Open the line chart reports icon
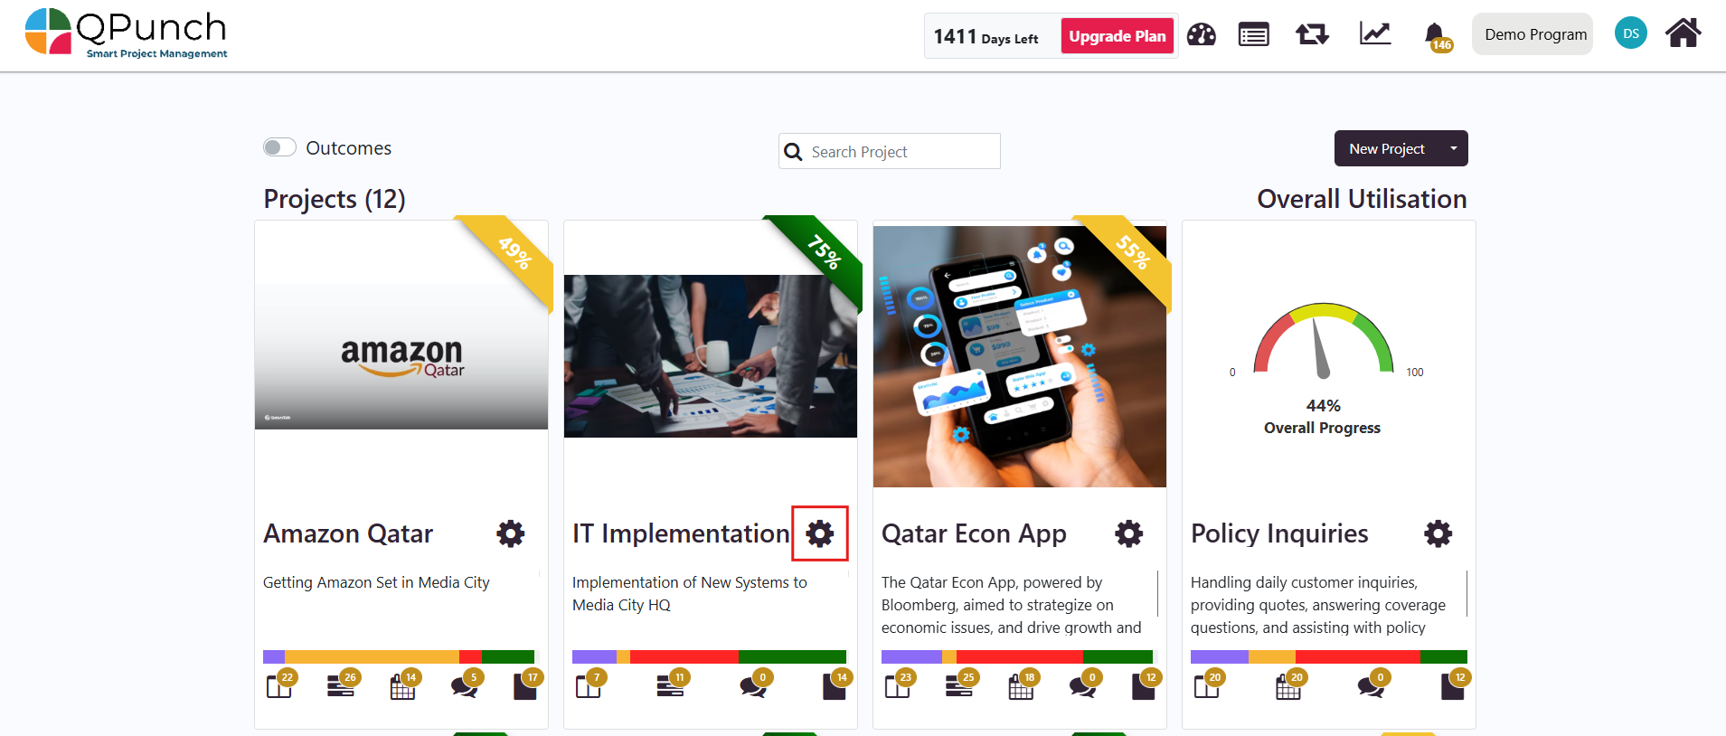1726x736 pixels. (1374, 34)
